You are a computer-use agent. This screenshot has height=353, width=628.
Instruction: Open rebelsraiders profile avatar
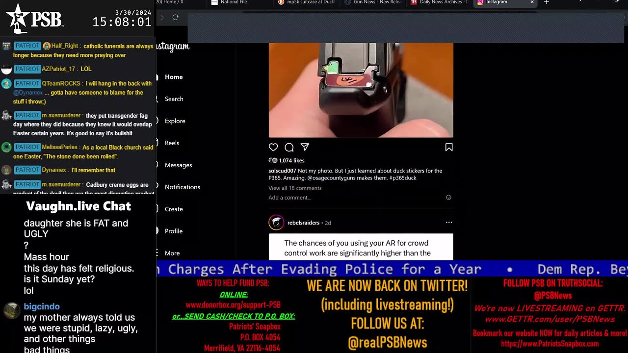point(276,223)
